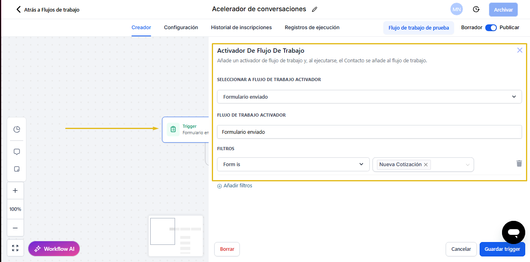Image resolution: width=530 pixels, height=262 pixels.
Task: Toggle the Borrador/Publicar switch
Action: click(491, 28)
